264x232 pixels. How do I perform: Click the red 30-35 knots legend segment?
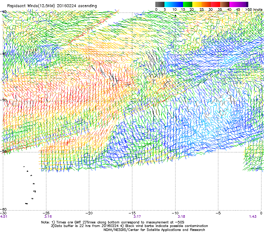point(215,4)
